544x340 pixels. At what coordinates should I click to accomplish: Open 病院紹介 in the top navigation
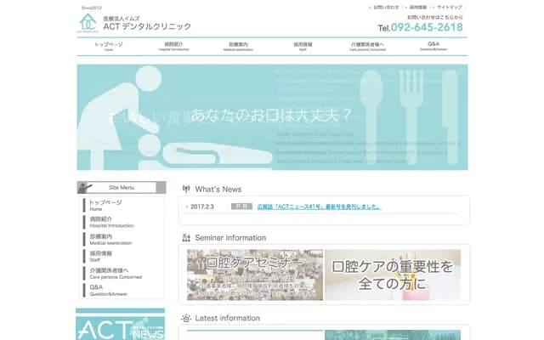[173, 46]
